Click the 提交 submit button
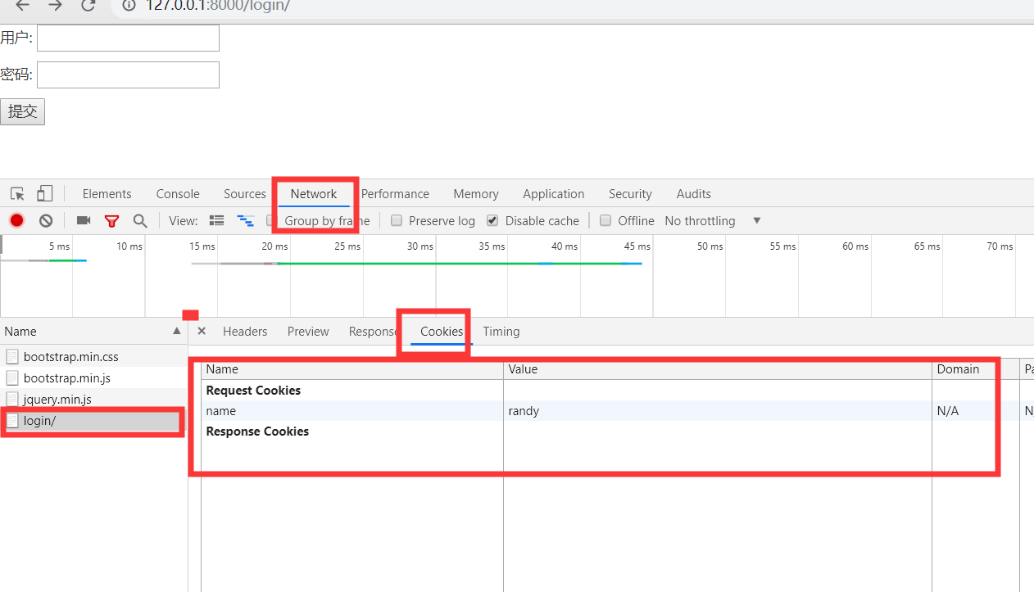The height and width of the screenshot is (592, 1034). (23, 112)
